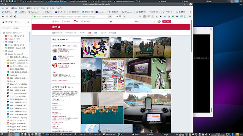Viewport: 243px width, 136px height.
Task: Click the Twitter bird logo
Action: (111, 22)
